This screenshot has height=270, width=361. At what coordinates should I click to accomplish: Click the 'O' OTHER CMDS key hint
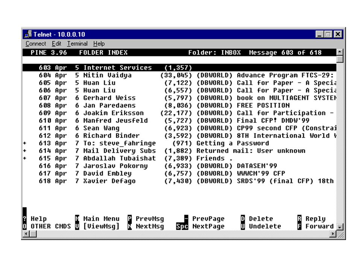[25, 226]
